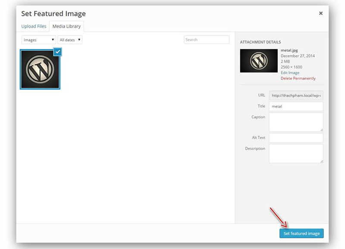Open the Media Library tab
The height and width of the screenshot is (249, 345).
click(66, 26)
